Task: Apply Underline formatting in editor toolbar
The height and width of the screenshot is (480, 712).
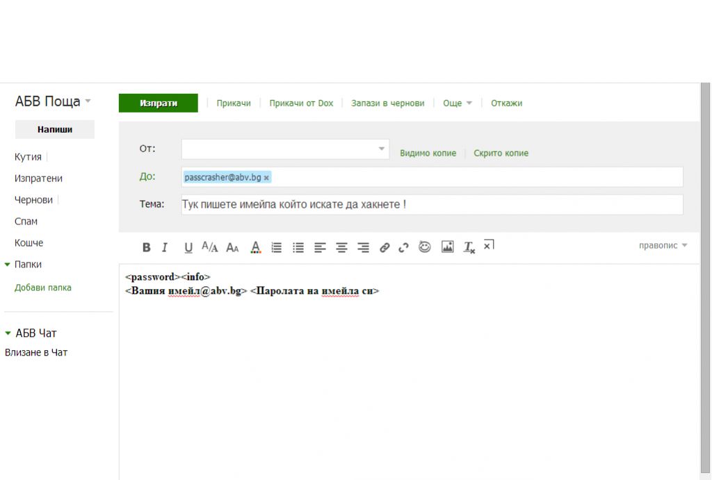Action: click(188, 247)
